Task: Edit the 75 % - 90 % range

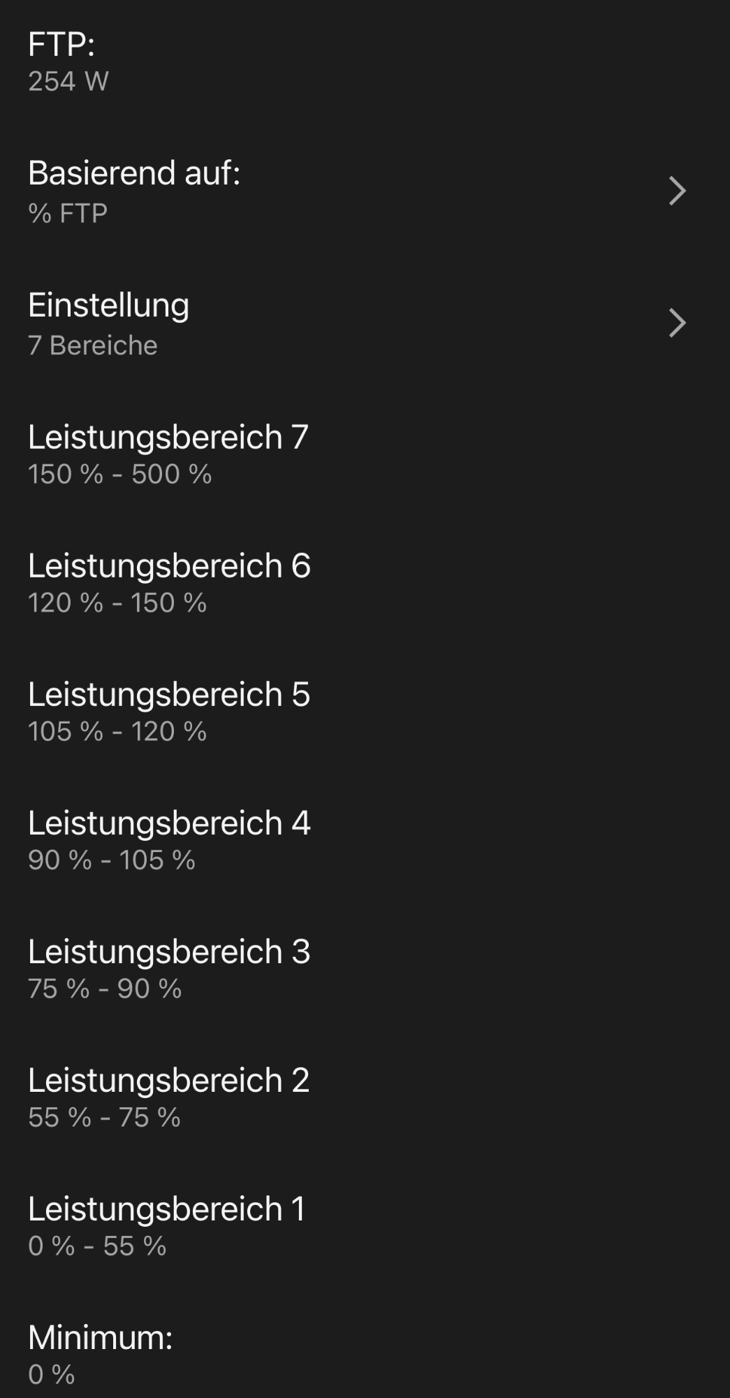Action: 105,989
